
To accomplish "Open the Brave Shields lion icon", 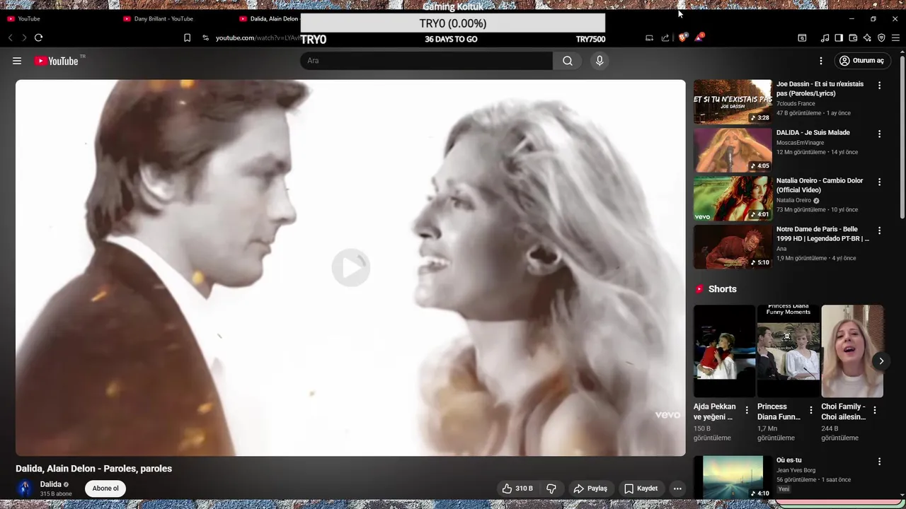I will coord(682,37).
